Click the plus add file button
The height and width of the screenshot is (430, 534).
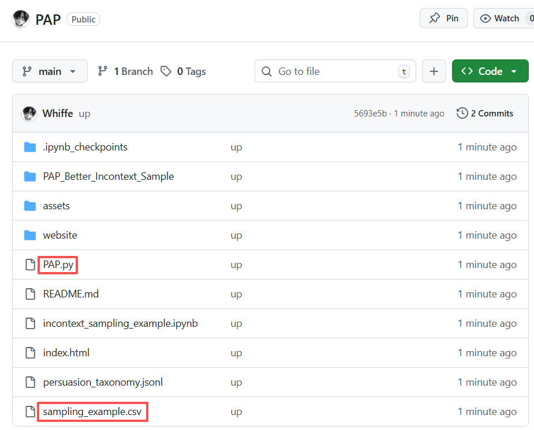(x=434, y=71)
